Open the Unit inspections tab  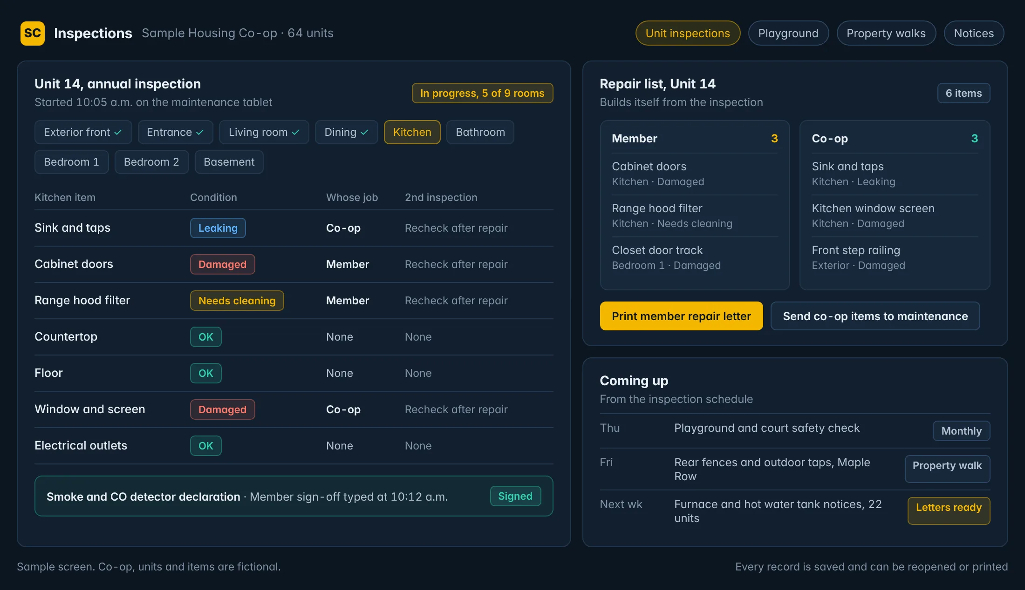688,33
